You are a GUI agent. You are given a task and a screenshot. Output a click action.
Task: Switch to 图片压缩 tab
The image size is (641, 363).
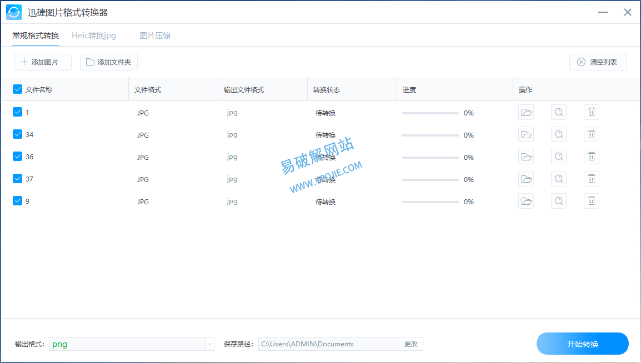point(155,36)
